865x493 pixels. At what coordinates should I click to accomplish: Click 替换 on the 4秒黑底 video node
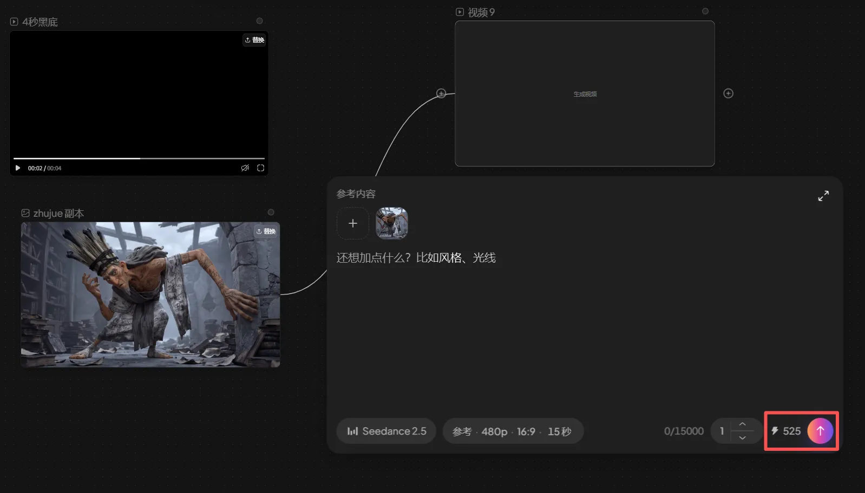254,40
